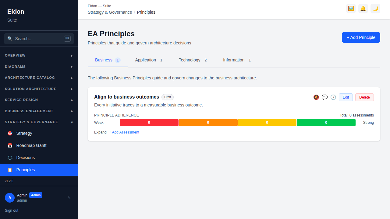Collapse the Strategy & Governance section
This screenshot has width=390, height=219.
[39, 122]
